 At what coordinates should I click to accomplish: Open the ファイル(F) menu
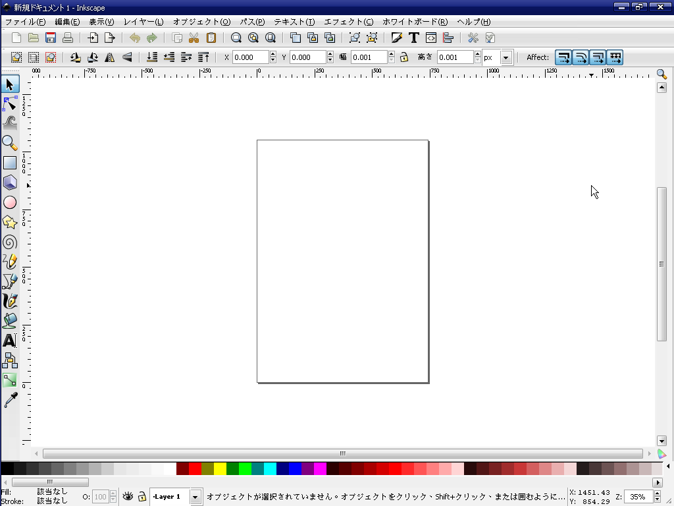(x=26, y=22)
